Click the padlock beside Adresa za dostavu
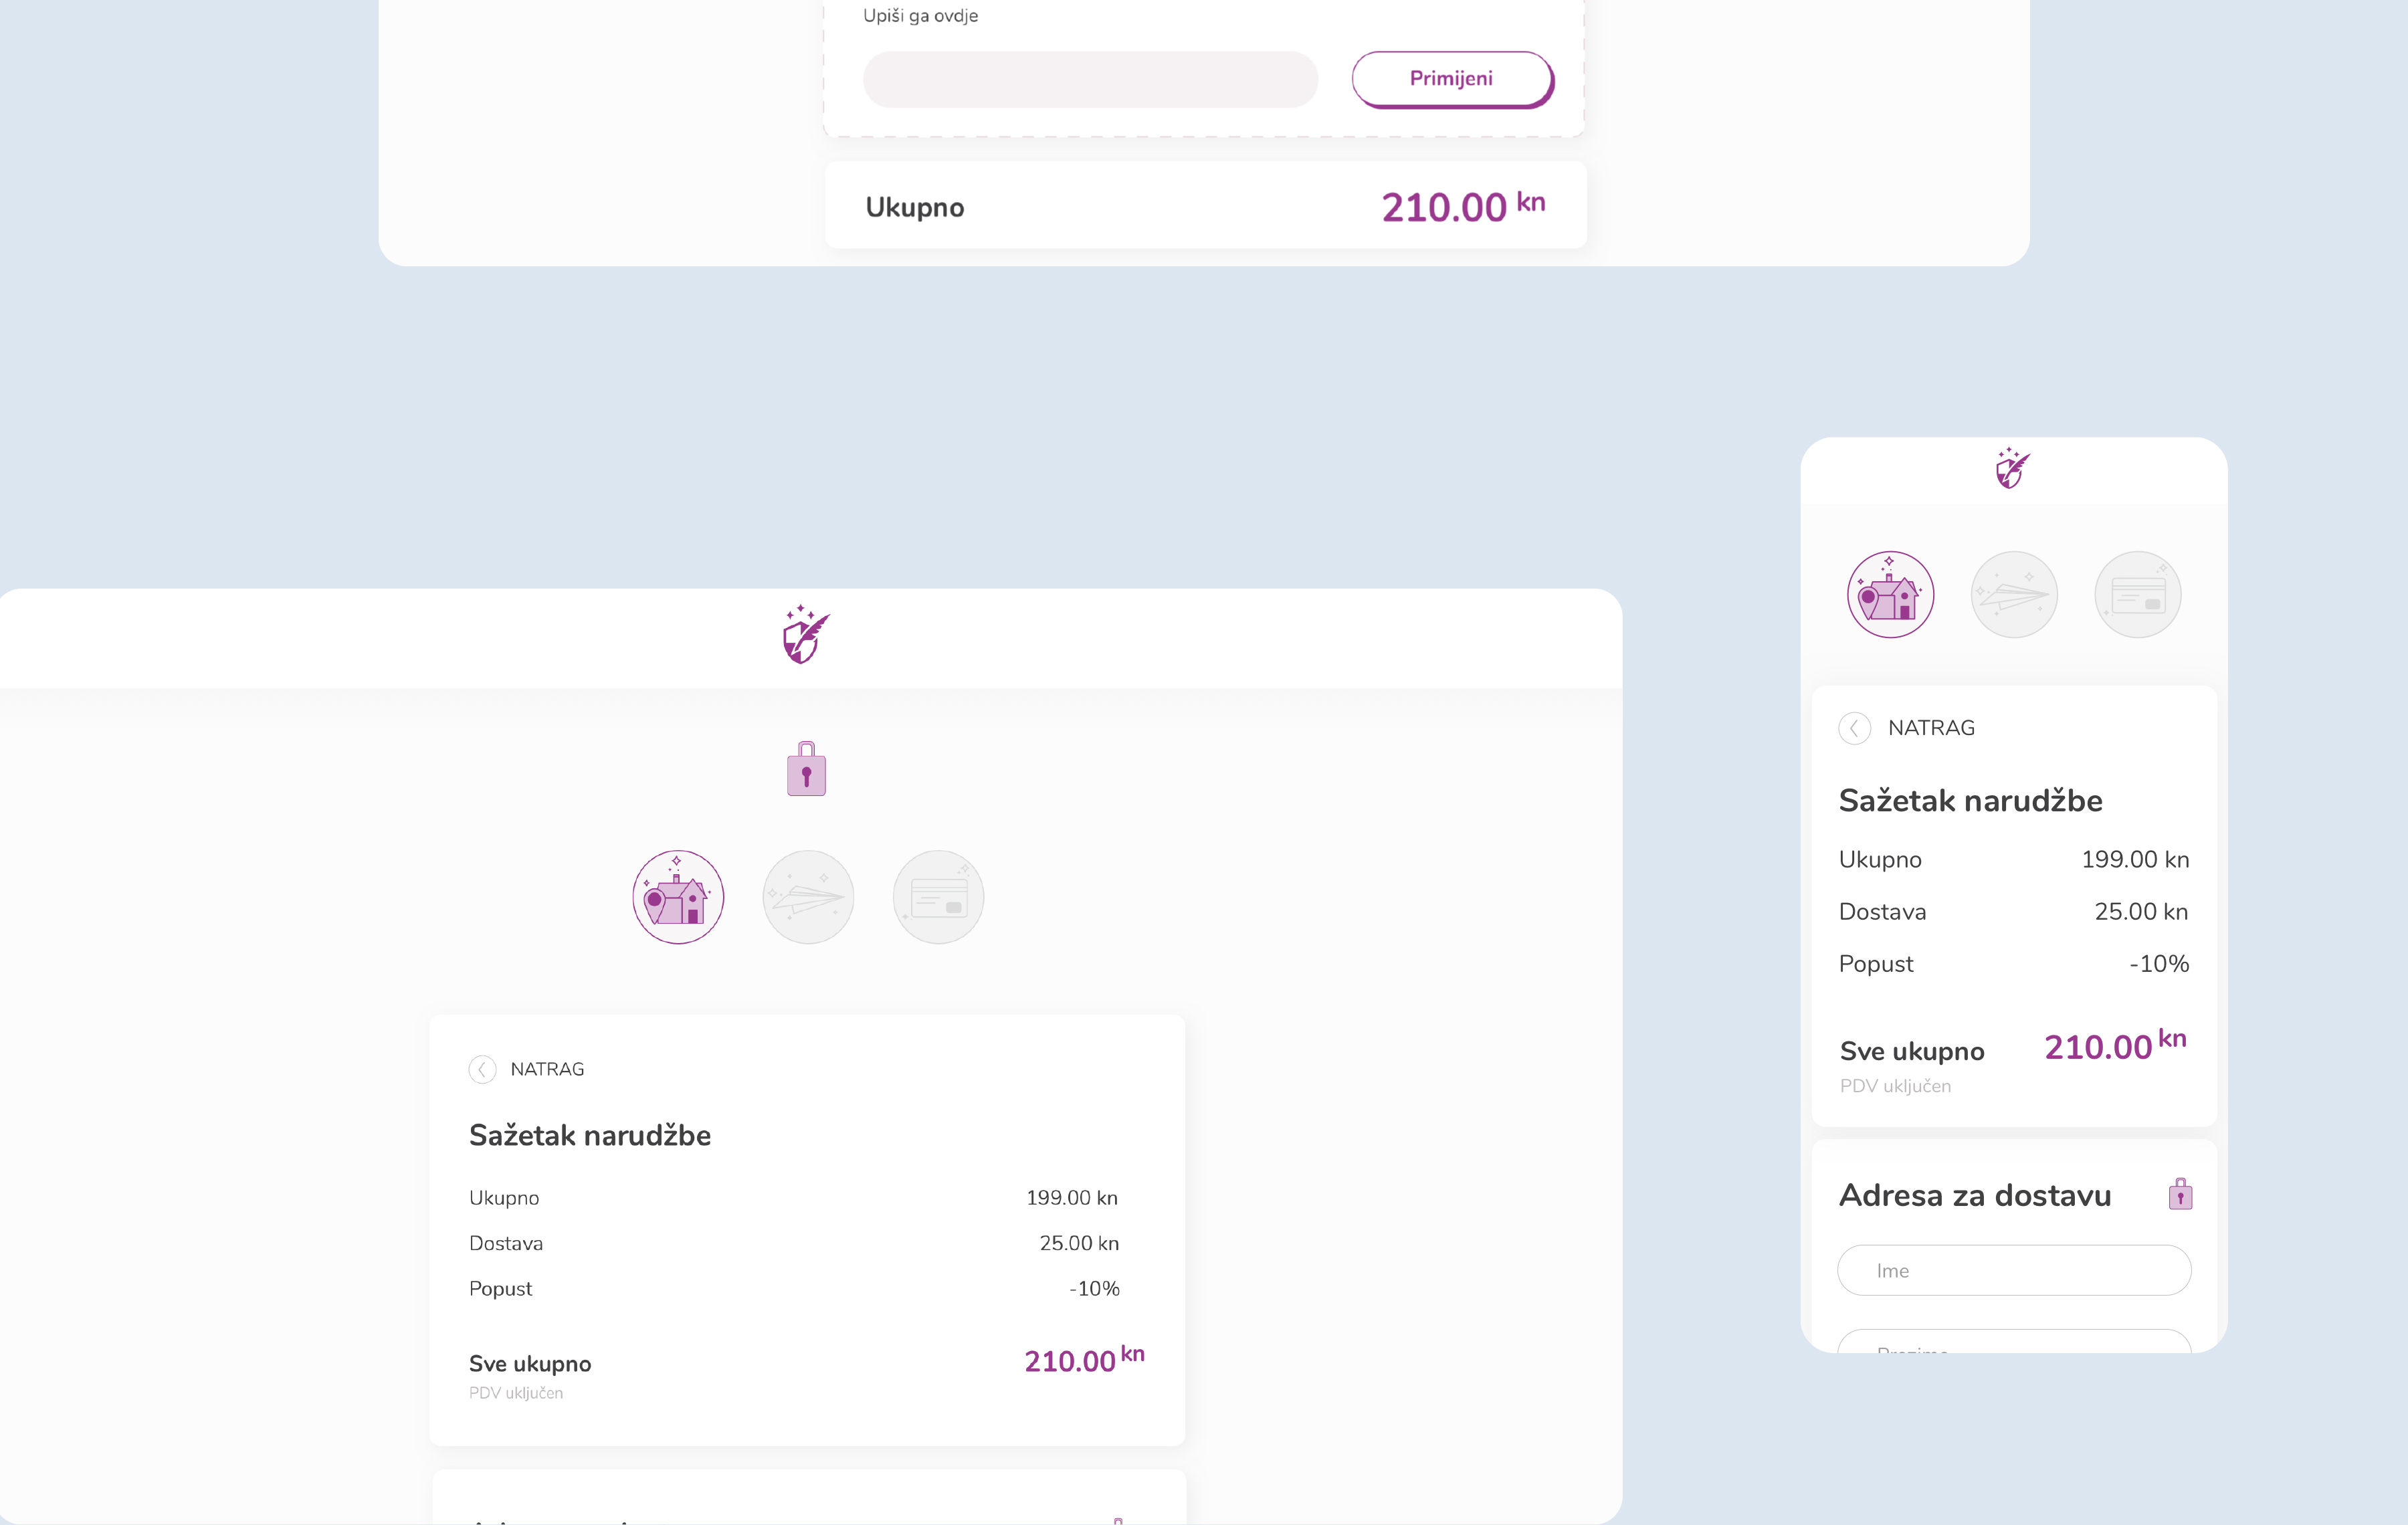 2180,1195
